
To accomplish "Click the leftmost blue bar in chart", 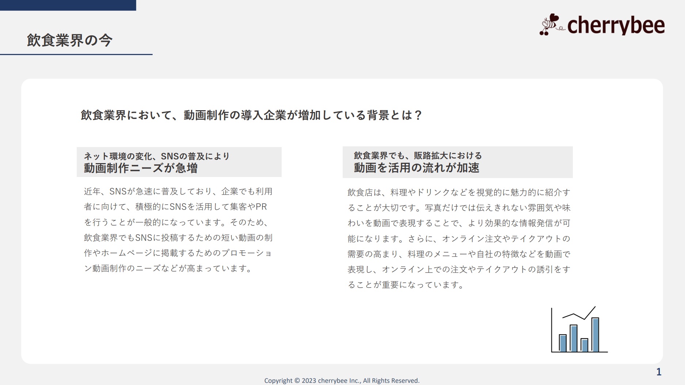I will [x=563, y=343].
